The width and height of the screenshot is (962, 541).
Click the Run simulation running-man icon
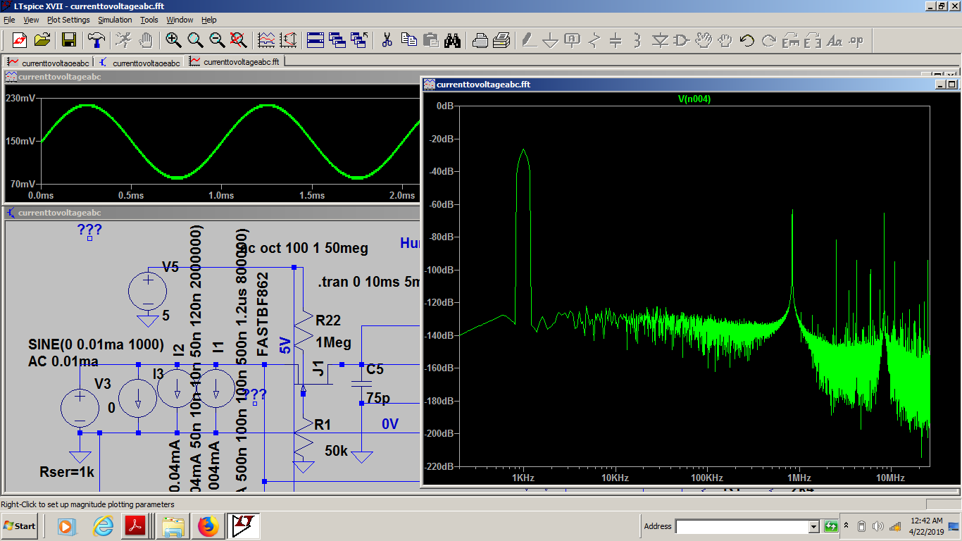tap(123, 40)
